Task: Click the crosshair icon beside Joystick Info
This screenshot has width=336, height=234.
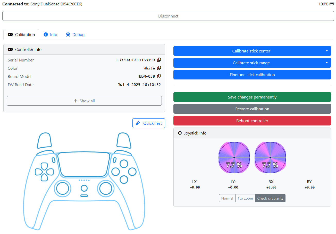Action: click(x=180, y=133)
